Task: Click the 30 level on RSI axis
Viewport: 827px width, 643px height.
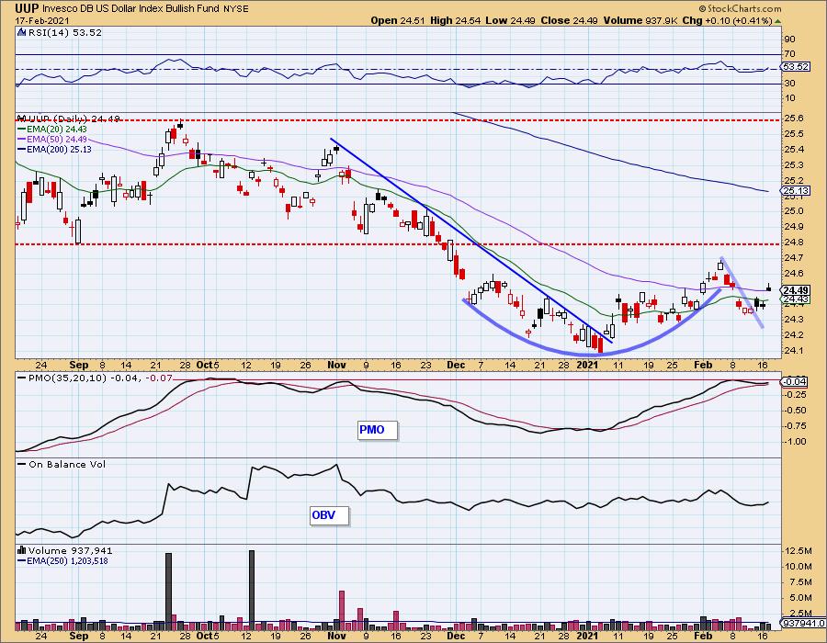Action: (x=789, y=84)
